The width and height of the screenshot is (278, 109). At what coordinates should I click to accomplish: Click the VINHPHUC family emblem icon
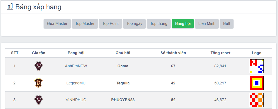[39, 100]
